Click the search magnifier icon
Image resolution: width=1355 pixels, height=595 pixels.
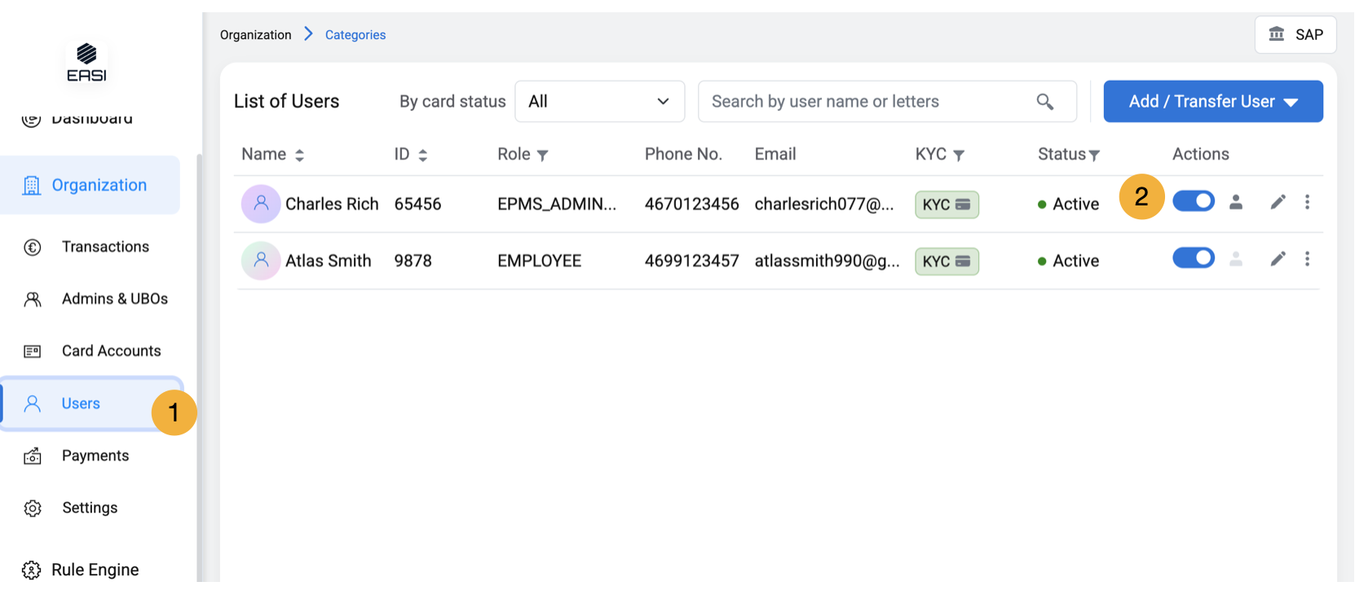1044,102
